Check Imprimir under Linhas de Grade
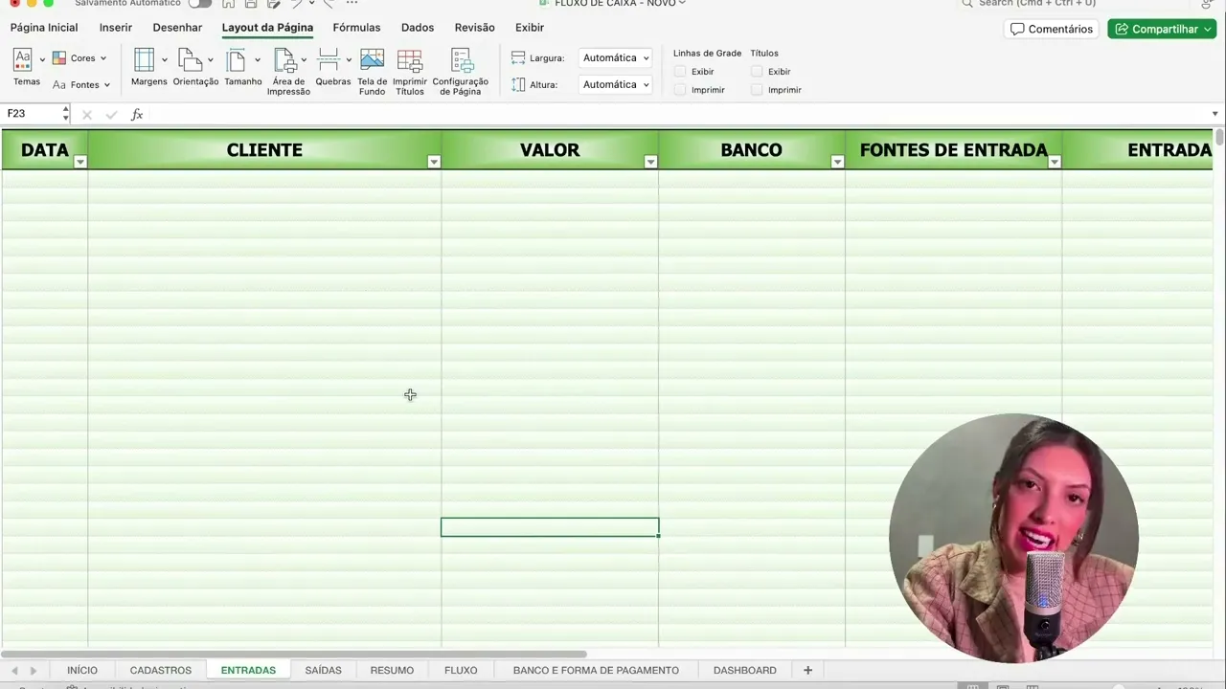Screen dimensions: 1226x689 680,90
